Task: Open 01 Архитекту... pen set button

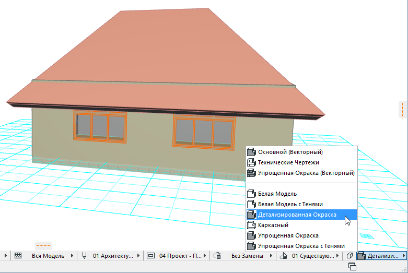Action: pos(113,256)
